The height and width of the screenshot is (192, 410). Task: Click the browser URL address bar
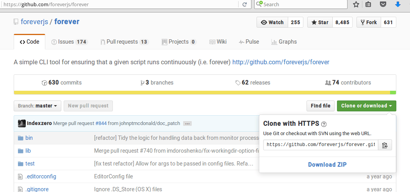tap(119, 4)
